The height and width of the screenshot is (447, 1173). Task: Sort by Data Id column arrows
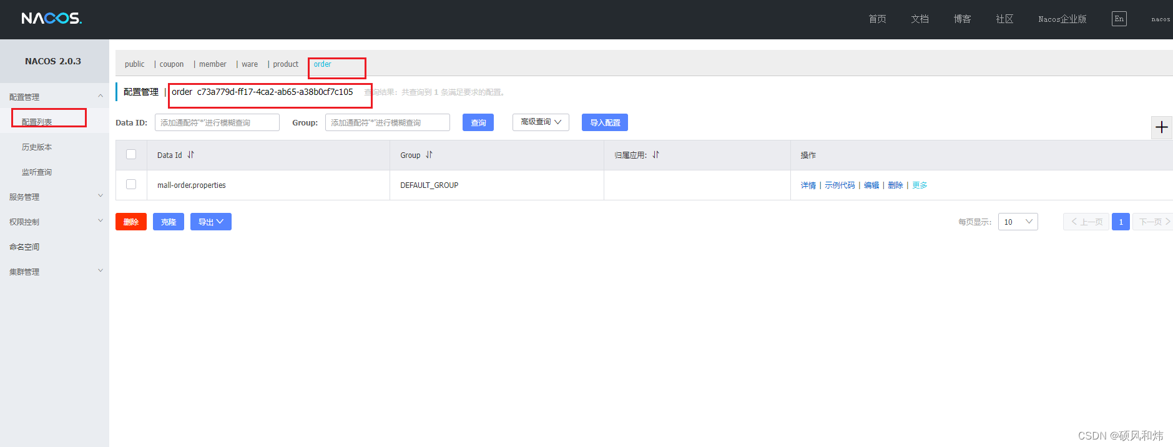190,155
